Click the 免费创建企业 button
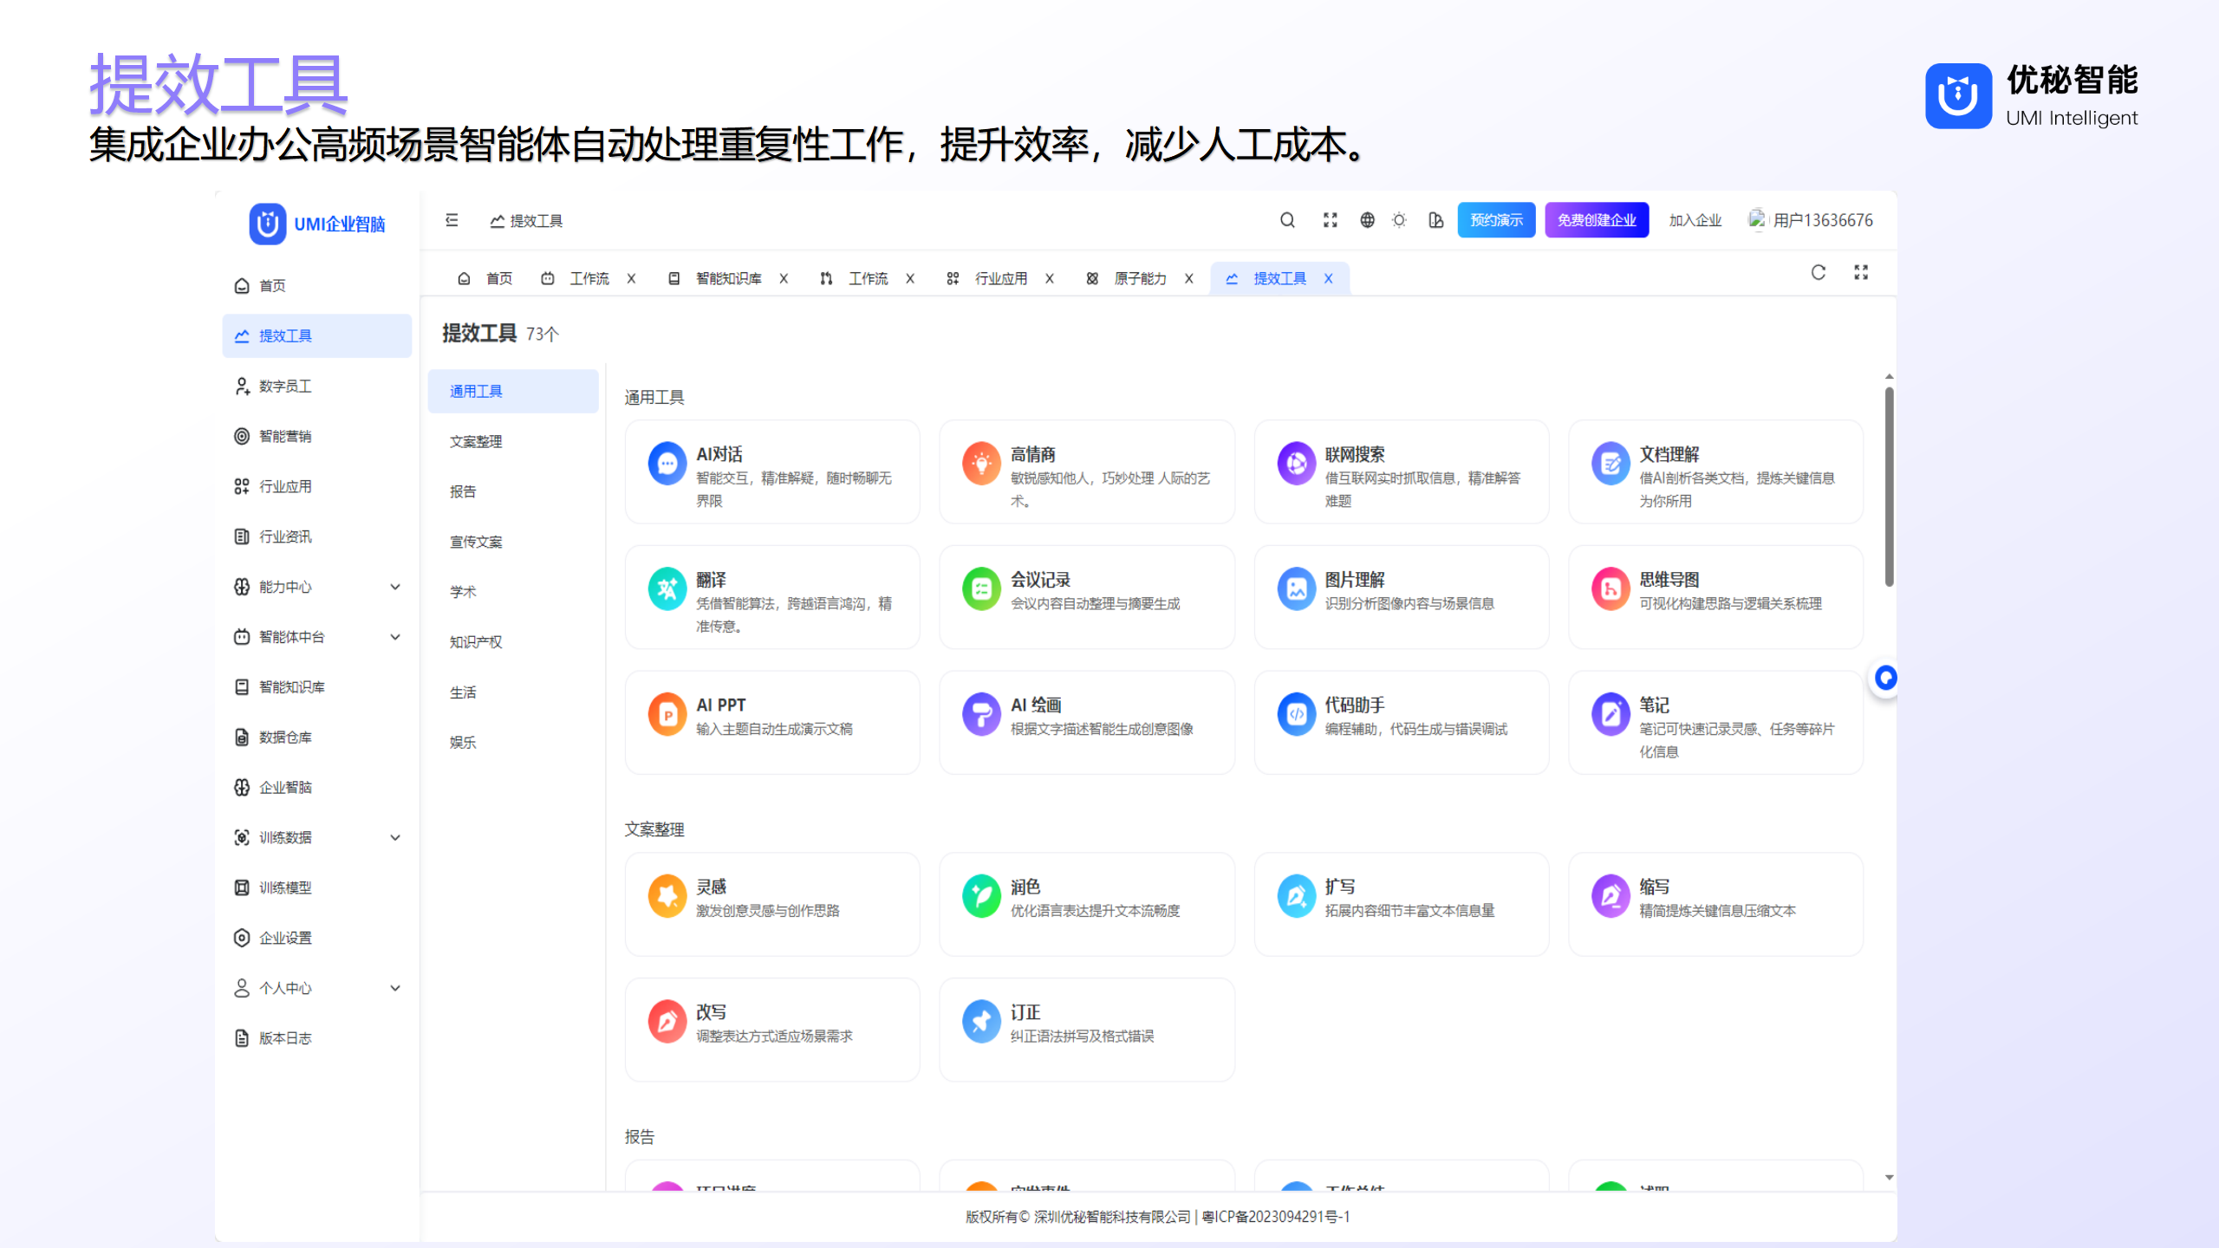Screen dimensions: 2219x1248 pyautogui.click(x=1596, y=220)
